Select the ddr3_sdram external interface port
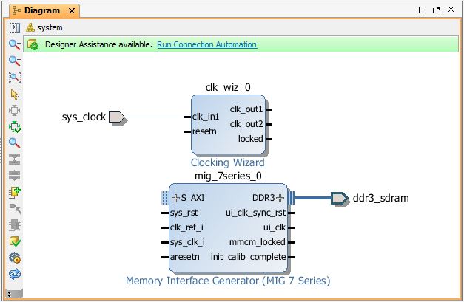This screenshot has width=464, height=302. click(340, 198)
